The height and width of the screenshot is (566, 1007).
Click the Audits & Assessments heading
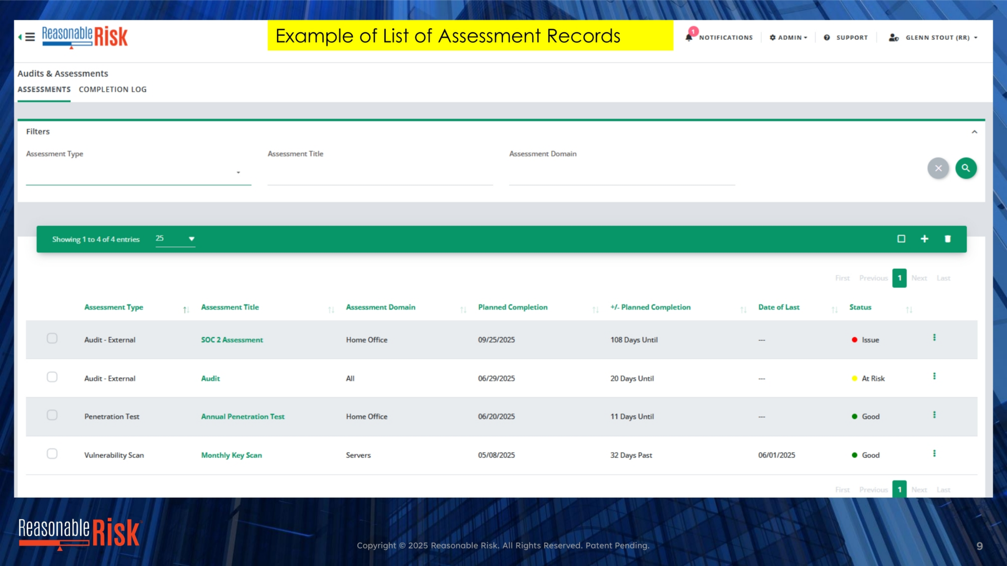[x=63, y=73]
